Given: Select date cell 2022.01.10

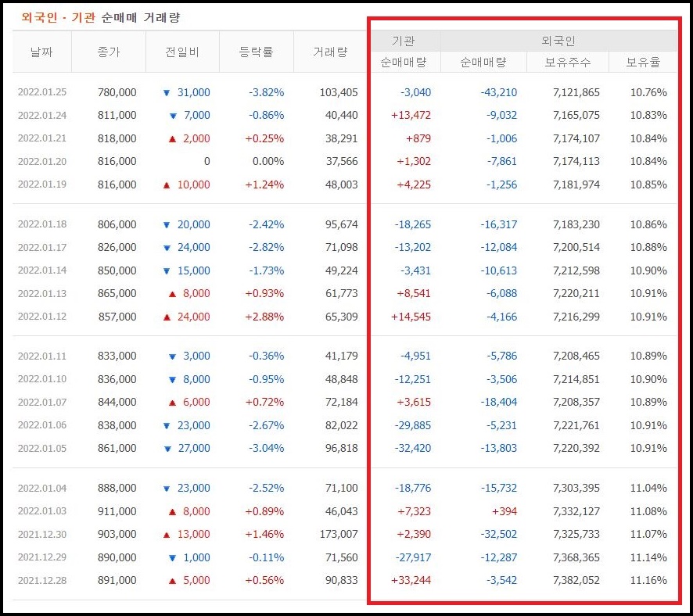Looking at the screenshot, I should pyautogui.click(x=42, y=379).
